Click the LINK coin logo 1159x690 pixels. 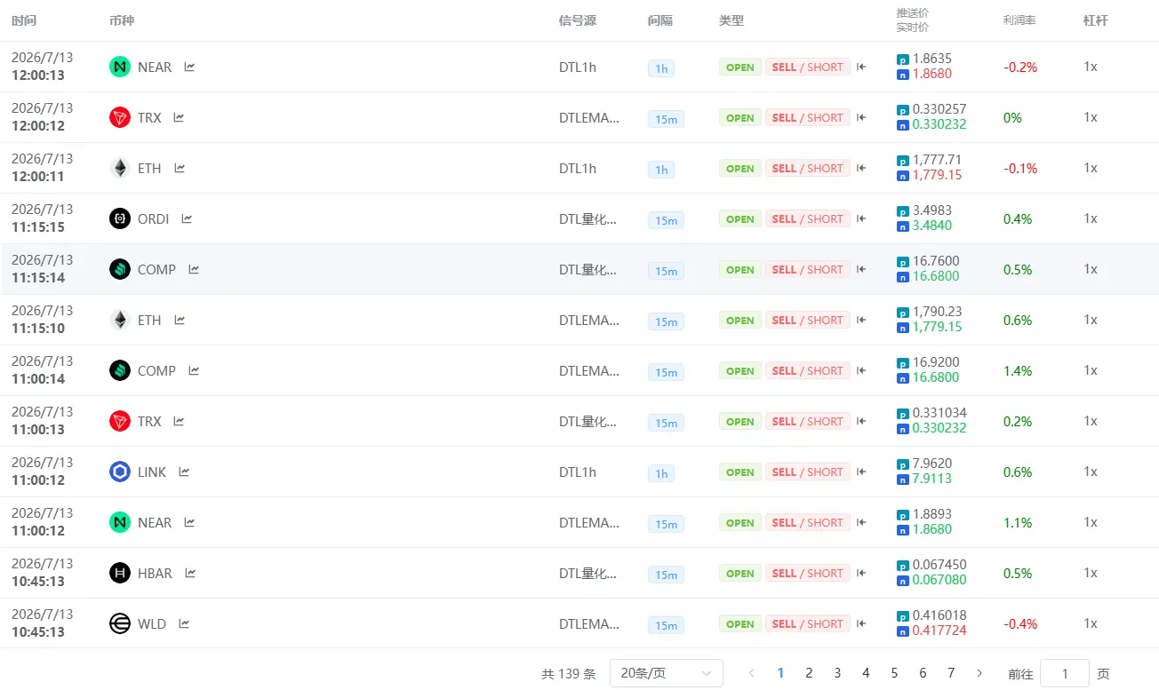point(120,472)
